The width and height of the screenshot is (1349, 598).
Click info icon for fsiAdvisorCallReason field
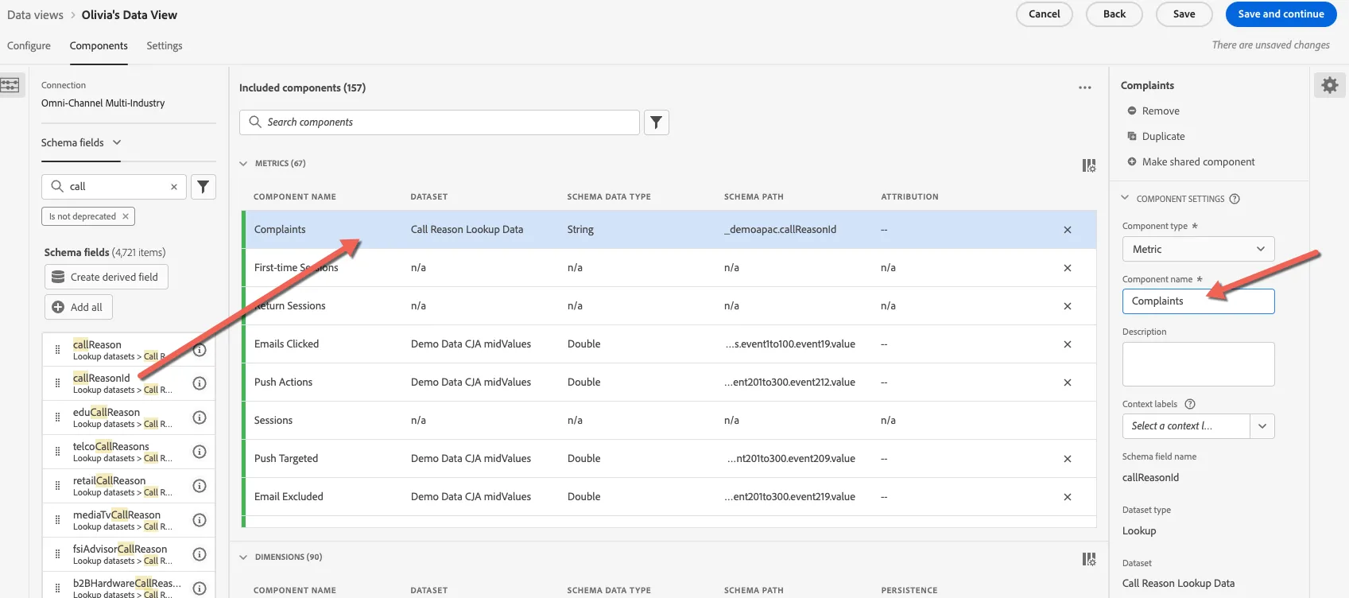click(x=200, y=554)
